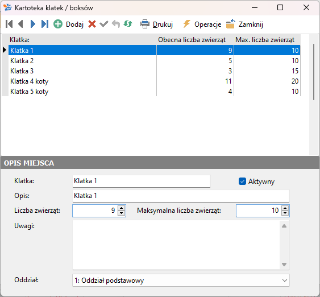Image resolution: width=320 pixels, height=297 pixels.
Task: Select the Klatka 4 koty row
Action: point(154,81)
